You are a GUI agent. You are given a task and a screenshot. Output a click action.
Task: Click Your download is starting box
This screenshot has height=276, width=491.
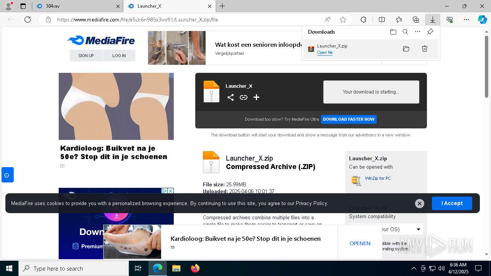(371, 92)
